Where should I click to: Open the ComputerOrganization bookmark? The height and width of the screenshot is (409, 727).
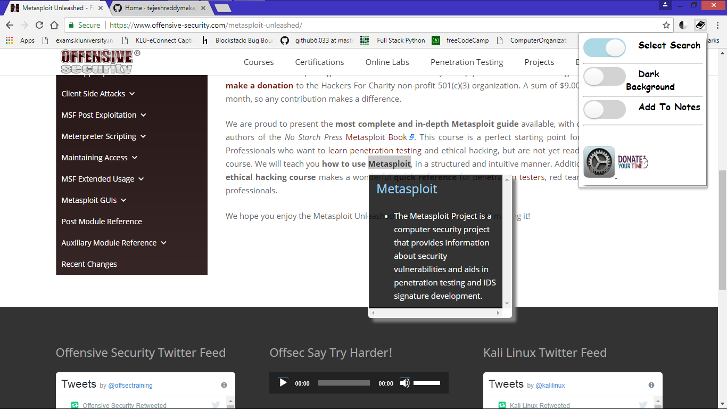pos(533,40)
